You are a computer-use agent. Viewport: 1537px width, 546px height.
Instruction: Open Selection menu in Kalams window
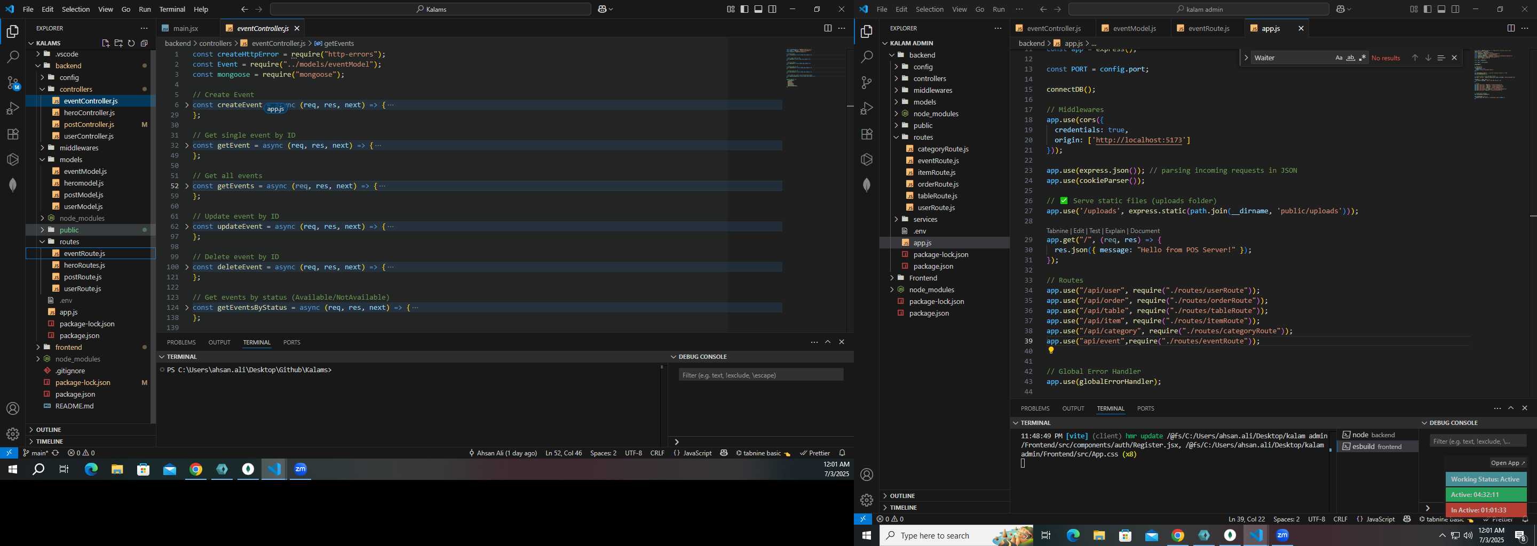coord(76,9)
